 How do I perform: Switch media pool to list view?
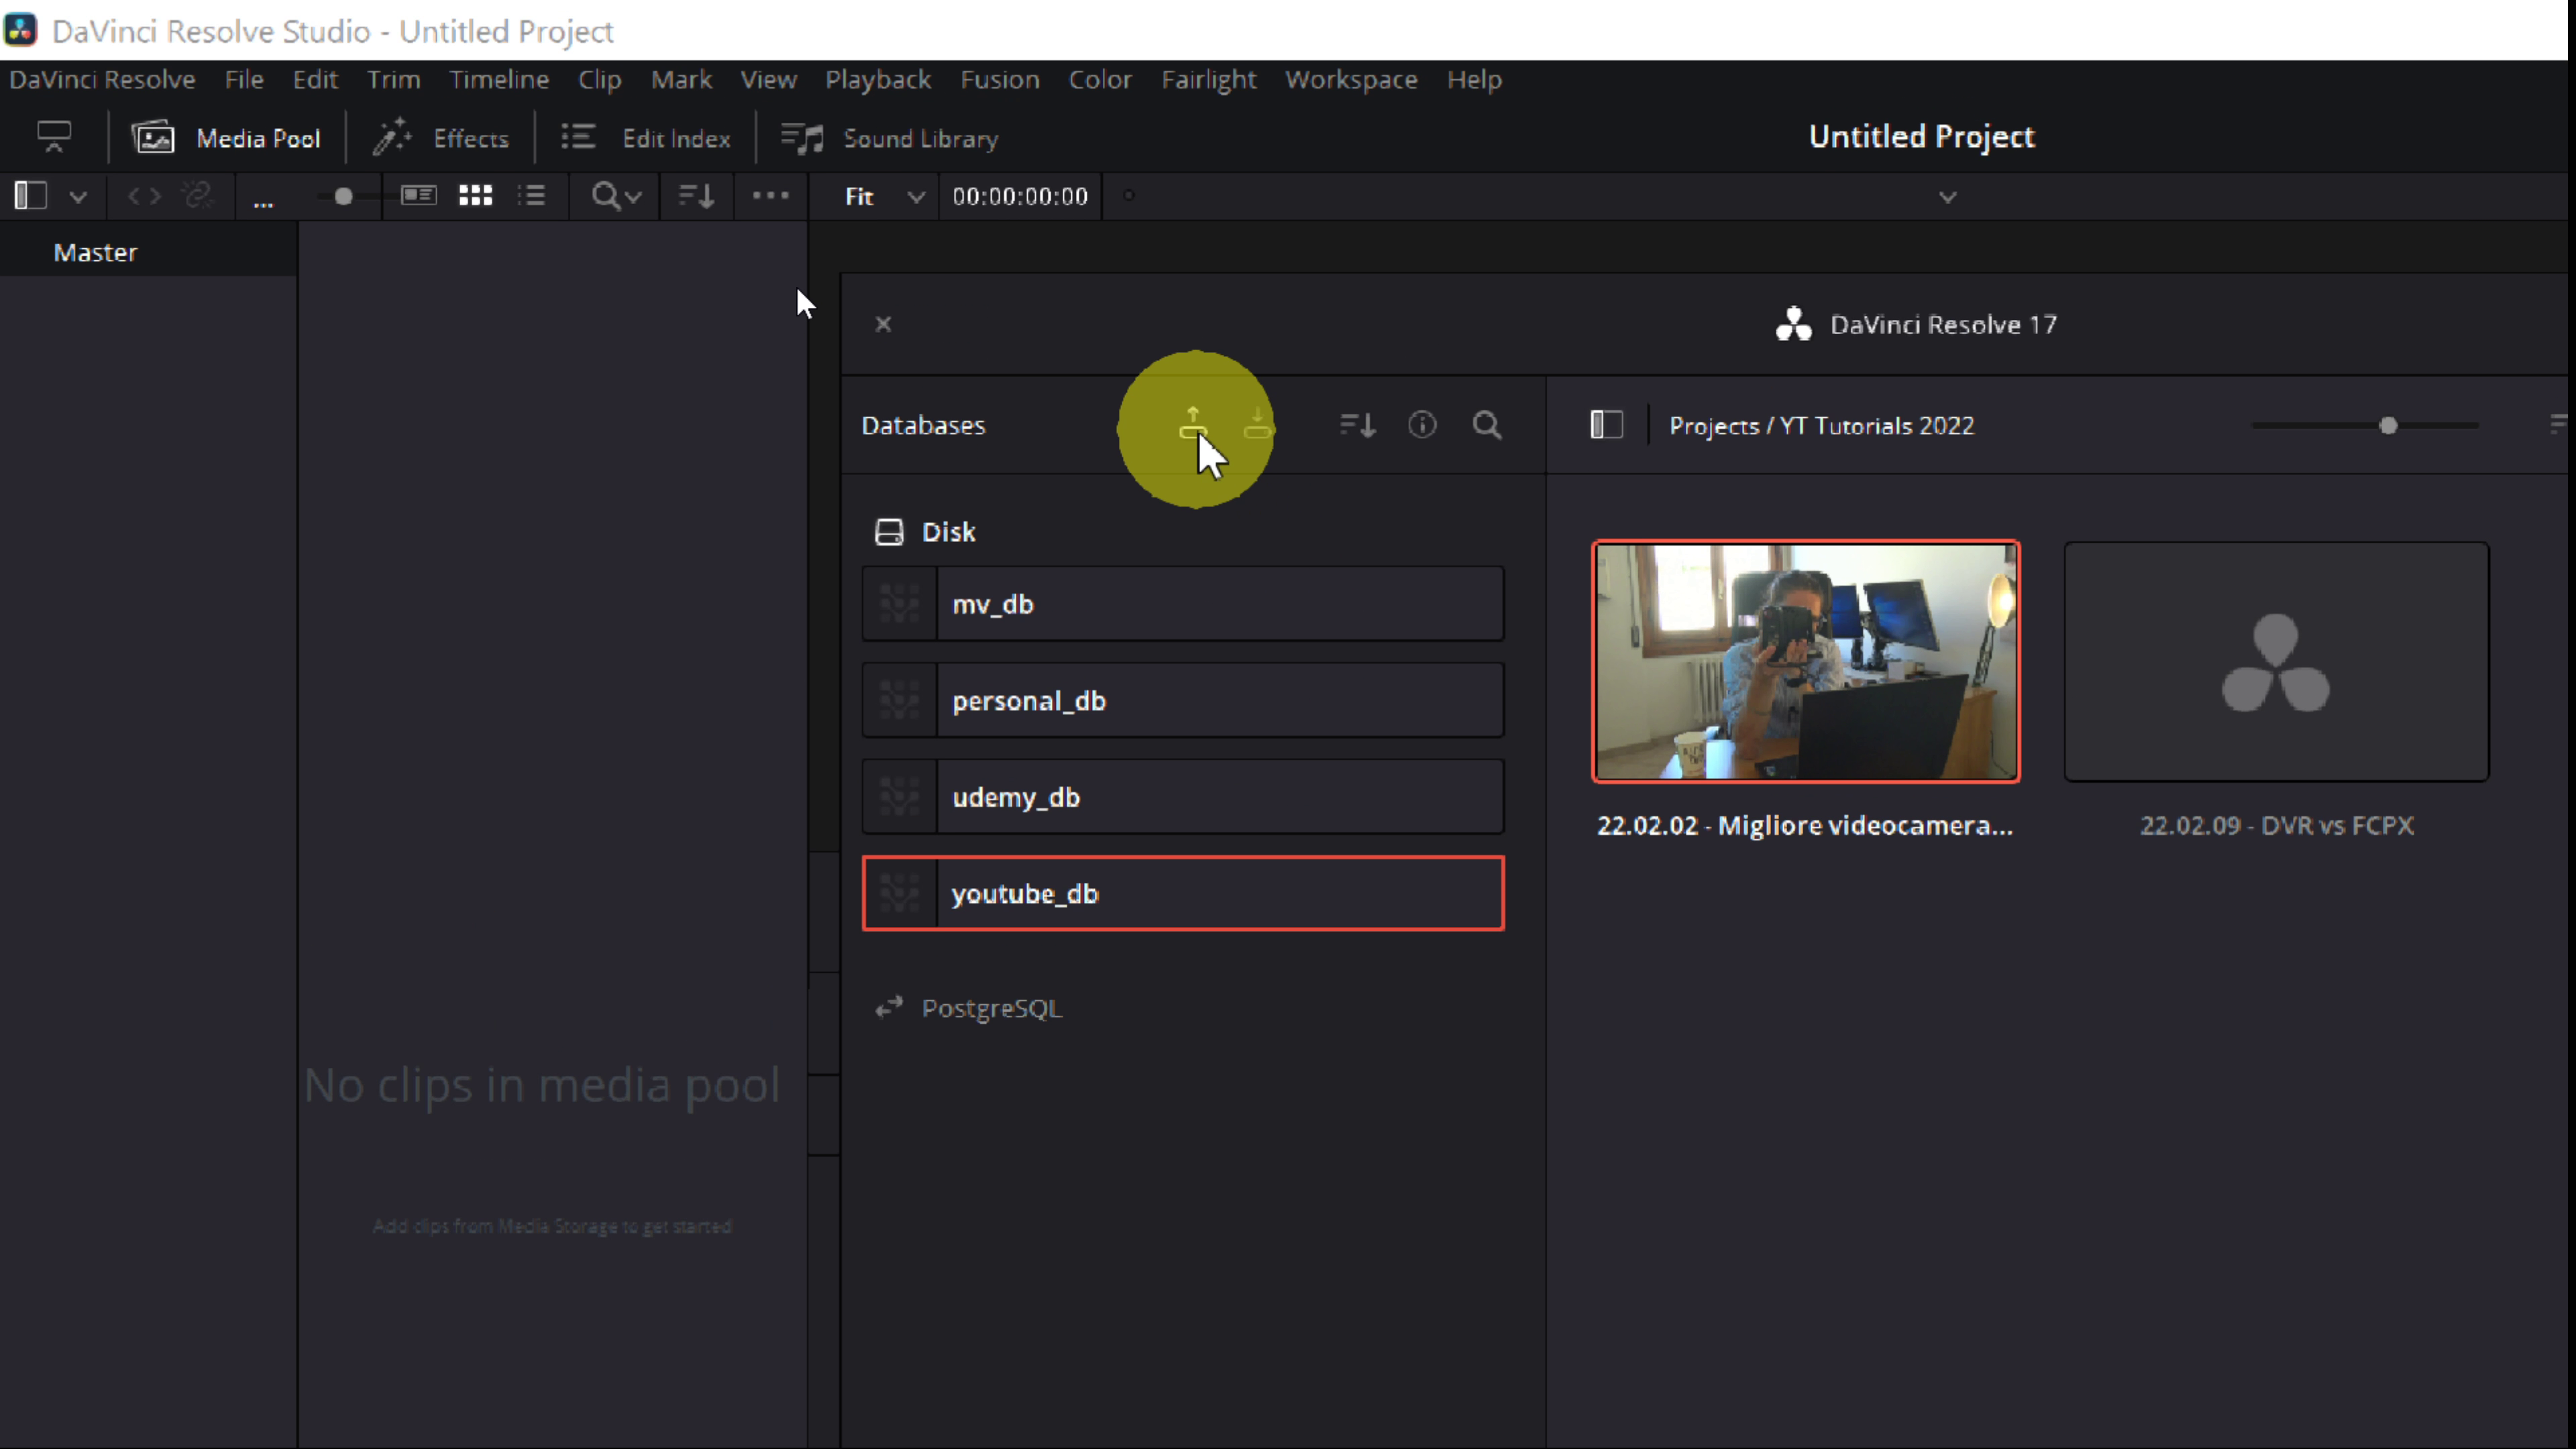532,196
